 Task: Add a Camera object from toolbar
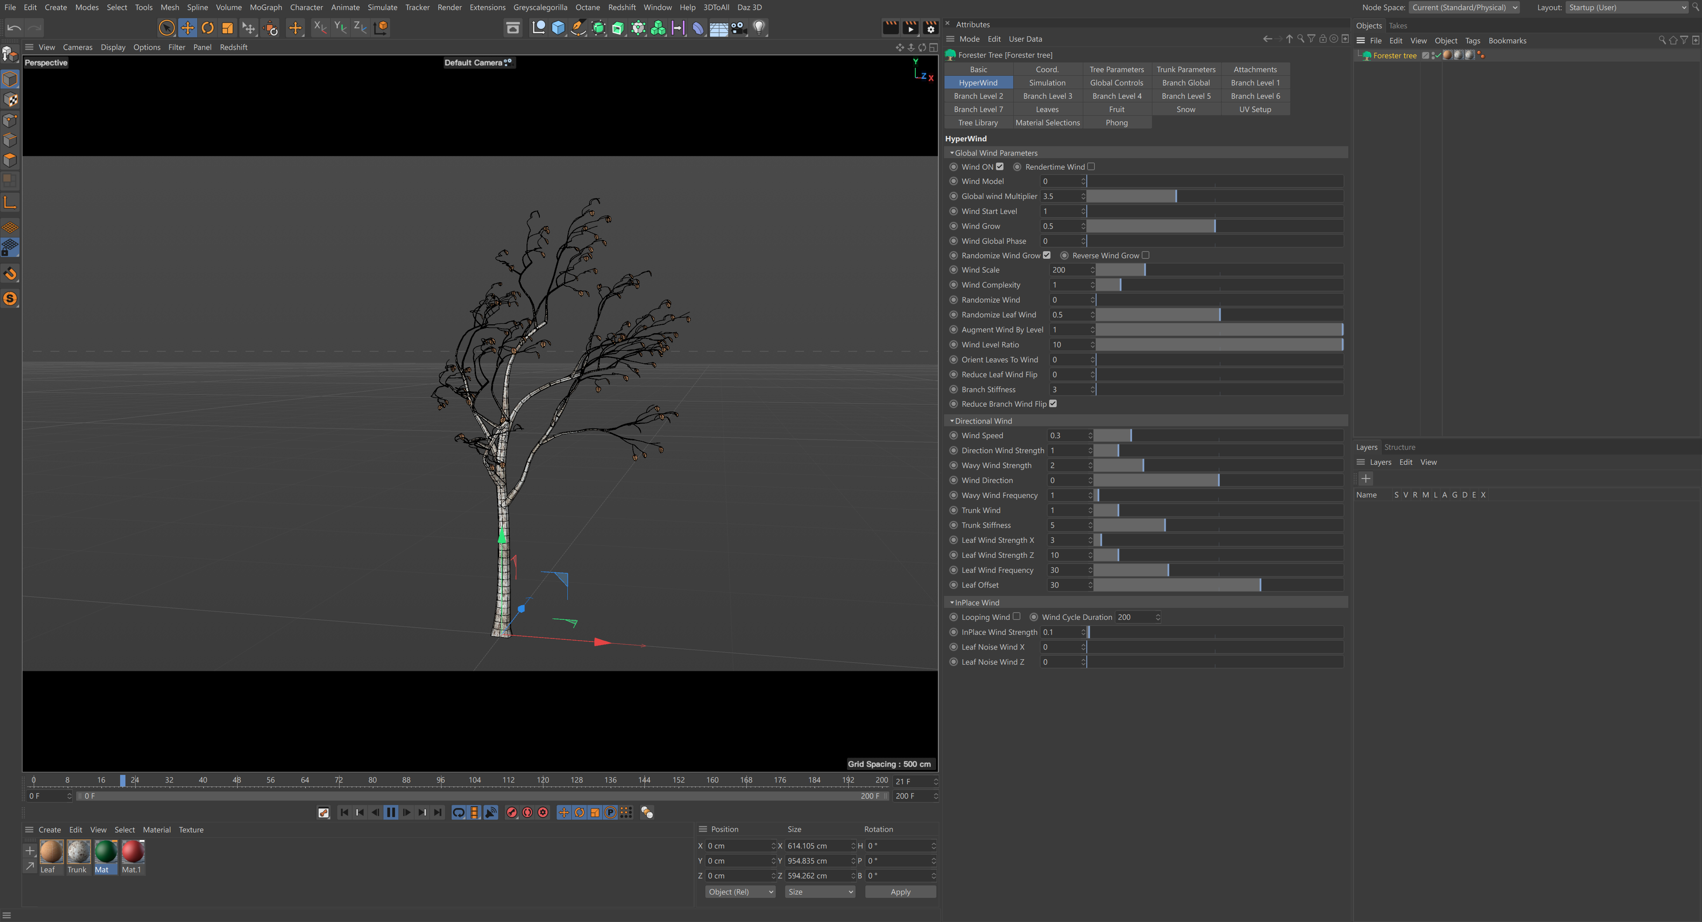point(739,28)
